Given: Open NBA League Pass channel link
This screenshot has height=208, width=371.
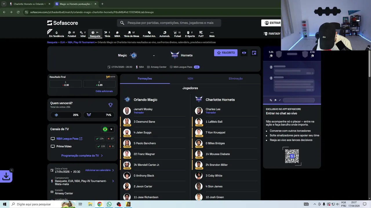Looking at the screenshot, I should [x=69, y=139].
